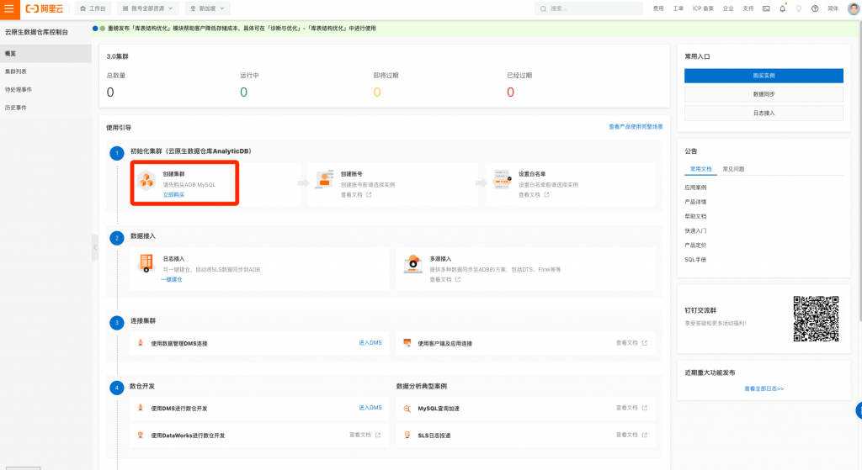
Task: Click the MySQL查询加速 magnifier icon
Action: point(407,409)
